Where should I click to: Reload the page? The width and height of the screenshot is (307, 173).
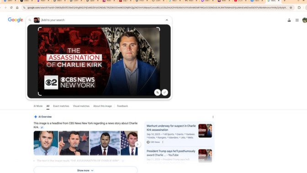pyautogui.click(x=11, y=8)
